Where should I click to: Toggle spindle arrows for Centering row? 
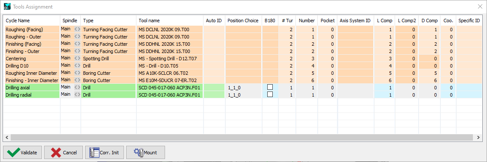[x=77, y=58]
